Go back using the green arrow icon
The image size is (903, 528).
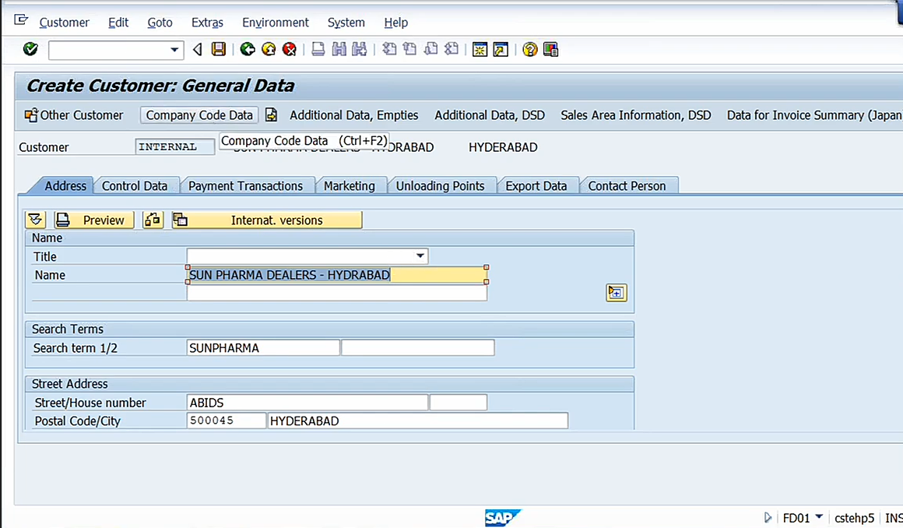click(248, 50)
